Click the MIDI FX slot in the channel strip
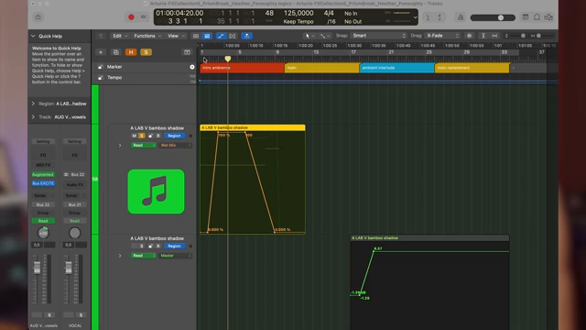586x330 pixels. [x=43, y=165]
